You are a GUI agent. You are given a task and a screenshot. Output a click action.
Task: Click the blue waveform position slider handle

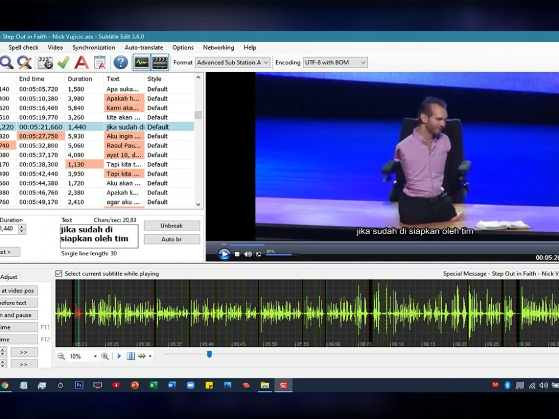pyautogui.click(x=210, y=354)
